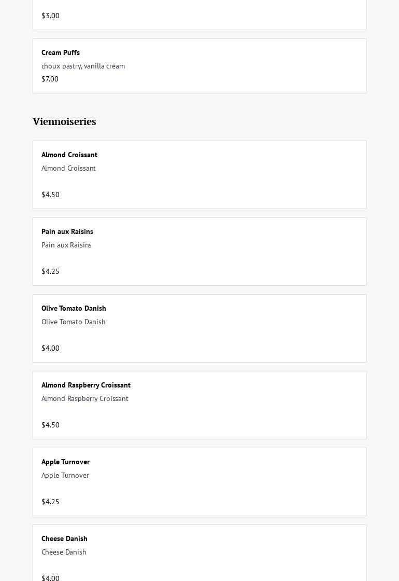This screenshot has width=399, height=581.
Task: Click the Almond Raspberry Croissant description text
Action: click(85, 398)
